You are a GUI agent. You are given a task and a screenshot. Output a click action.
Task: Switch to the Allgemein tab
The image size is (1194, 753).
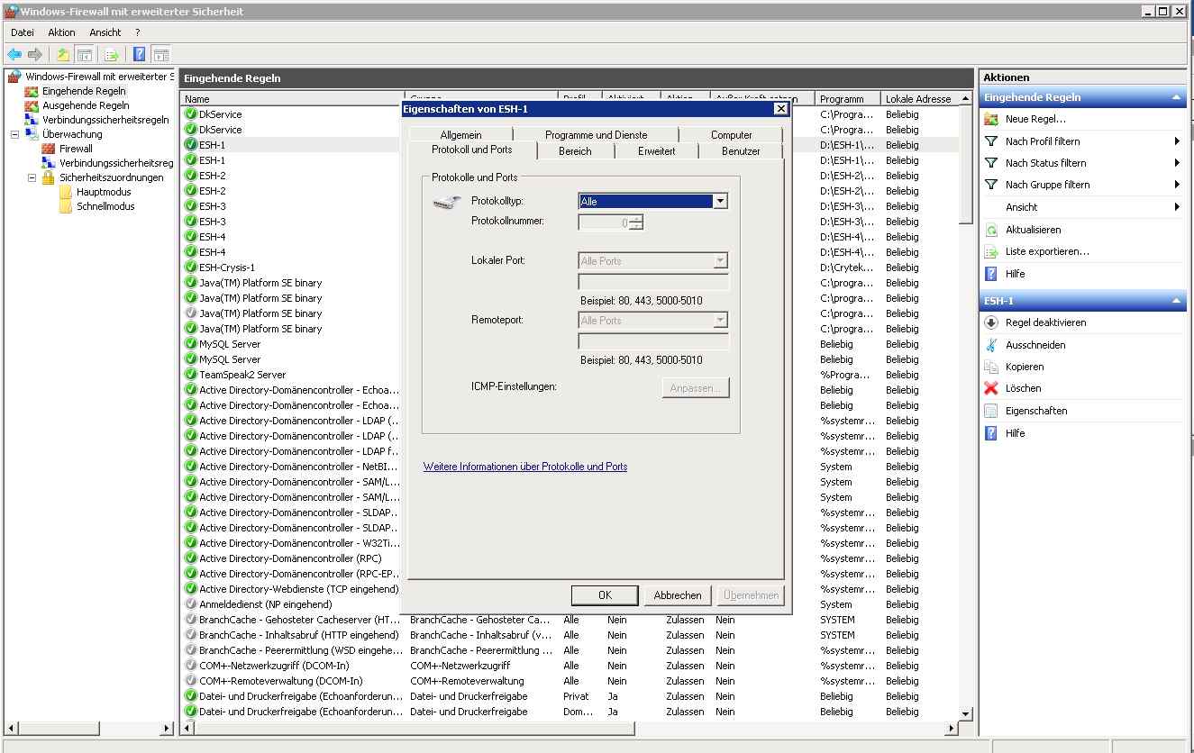pyautogui.click(x=460, y=135)
